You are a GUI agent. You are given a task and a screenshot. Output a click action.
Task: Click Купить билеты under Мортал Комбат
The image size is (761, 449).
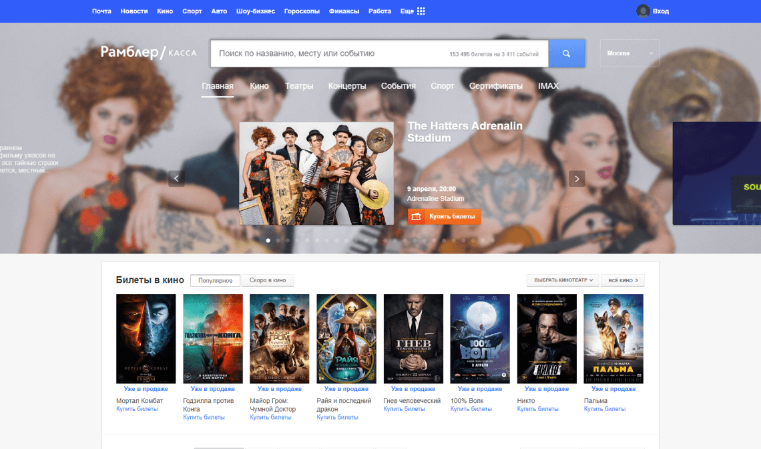137,409
